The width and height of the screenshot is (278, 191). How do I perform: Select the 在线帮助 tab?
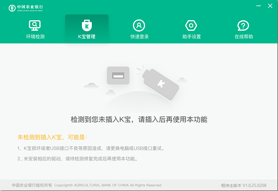[244, 29]
